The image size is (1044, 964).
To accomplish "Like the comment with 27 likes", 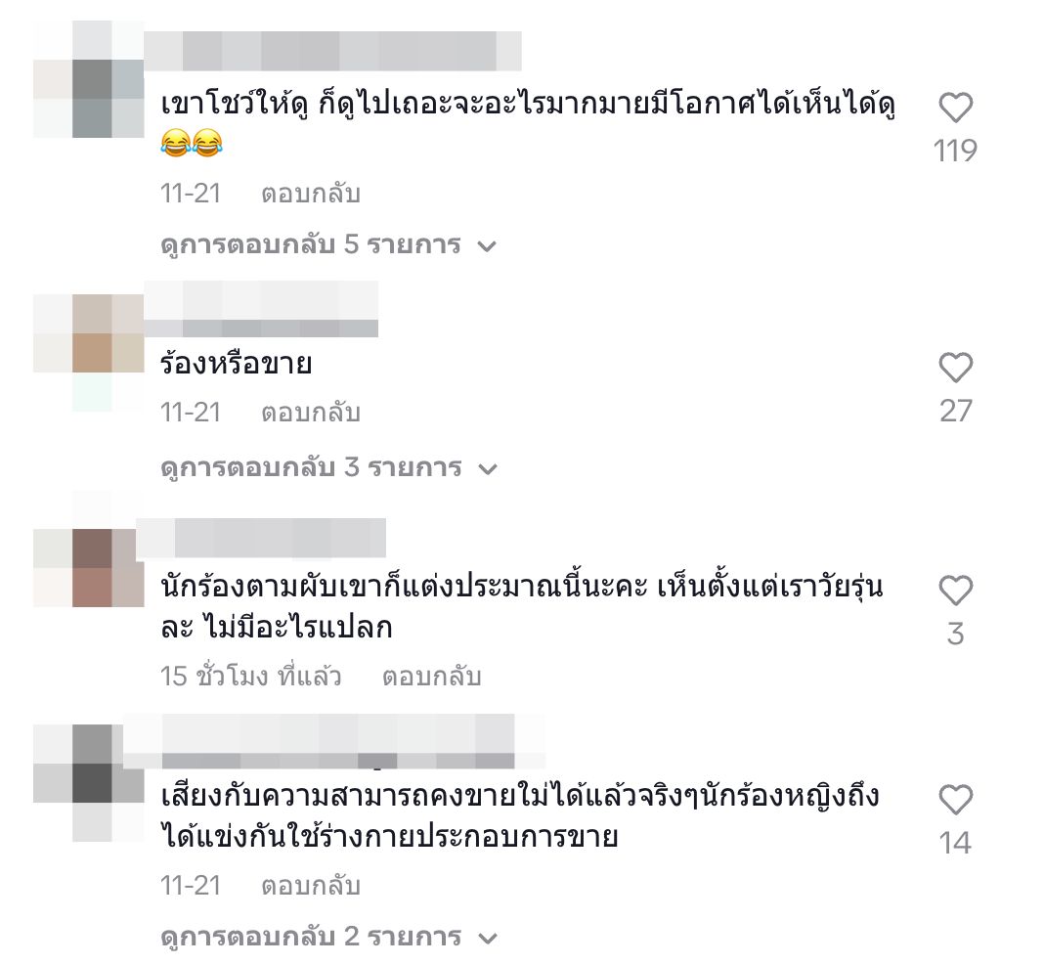I will (955, 368).
